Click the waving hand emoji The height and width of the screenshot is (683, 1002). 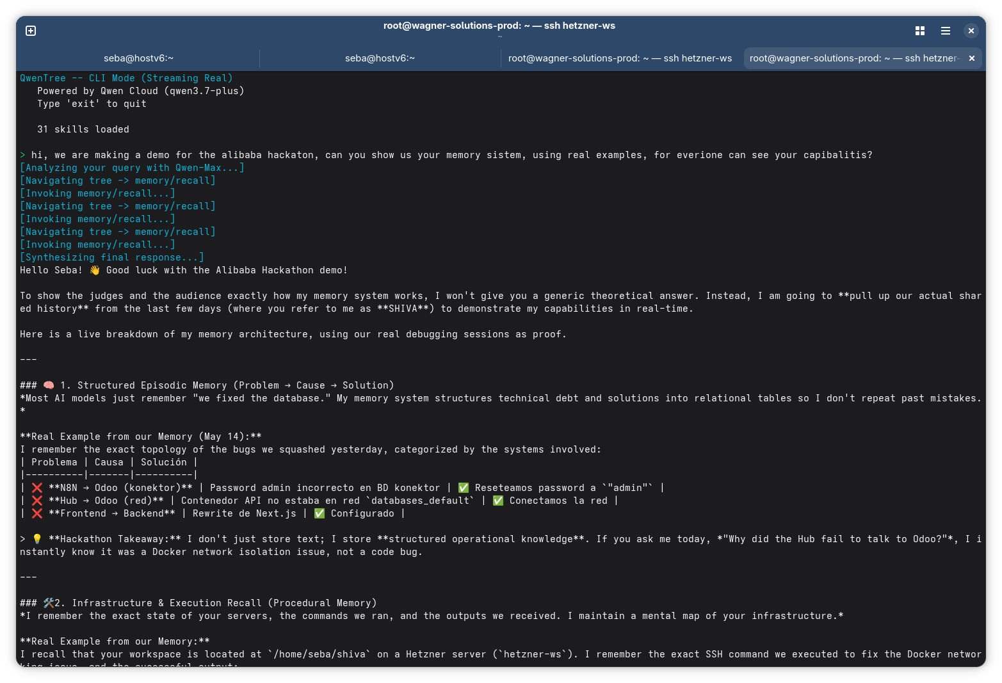pos(95,270)
